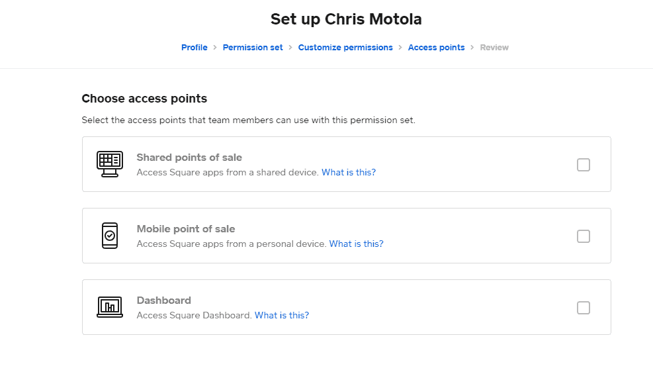Click the chevron arrow before Review step
The width and height of the screenshot is (653, 370).
472,48
